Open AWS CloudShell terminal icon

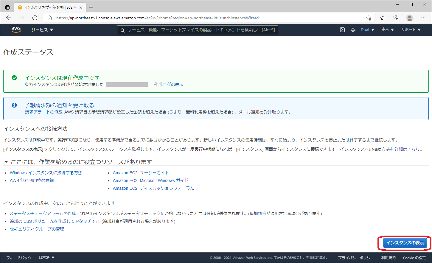(x=342, y=29)
